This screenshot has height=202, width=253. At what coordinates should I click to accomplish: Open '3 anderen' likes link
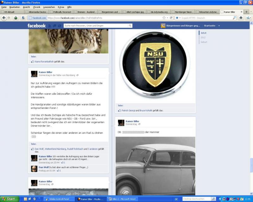pos(93,149)
